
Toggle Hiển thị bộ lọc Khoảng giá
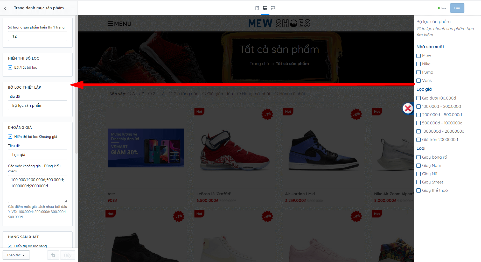click(10, 137)
